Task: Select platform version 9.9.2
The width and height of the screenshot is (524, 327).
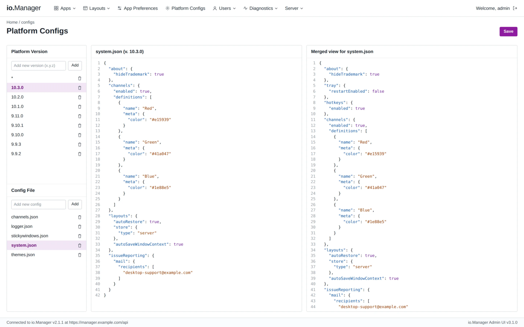Action: pyautogui.click(x=47, y=154)
